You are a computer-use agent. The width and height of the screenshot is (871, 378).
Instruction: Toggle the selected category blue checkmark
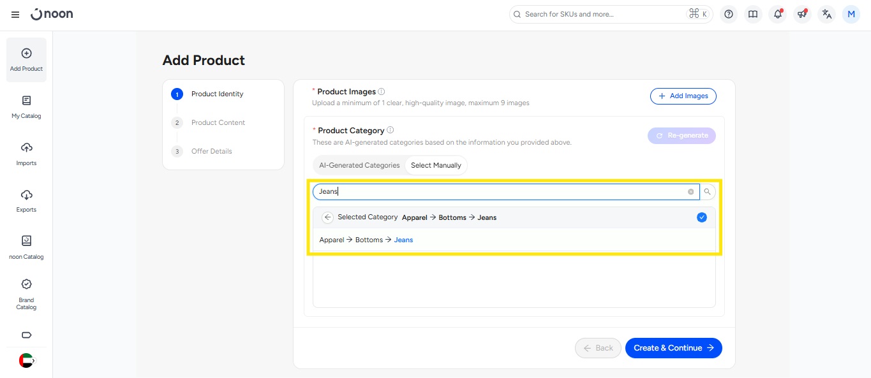point(702,217)
